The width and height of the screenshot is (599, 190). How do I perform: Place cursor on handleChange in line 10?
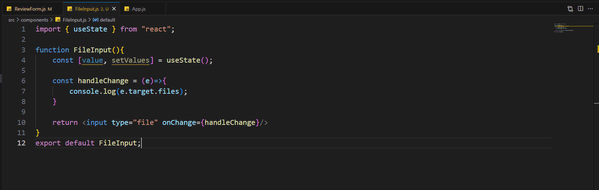(230, 122)
